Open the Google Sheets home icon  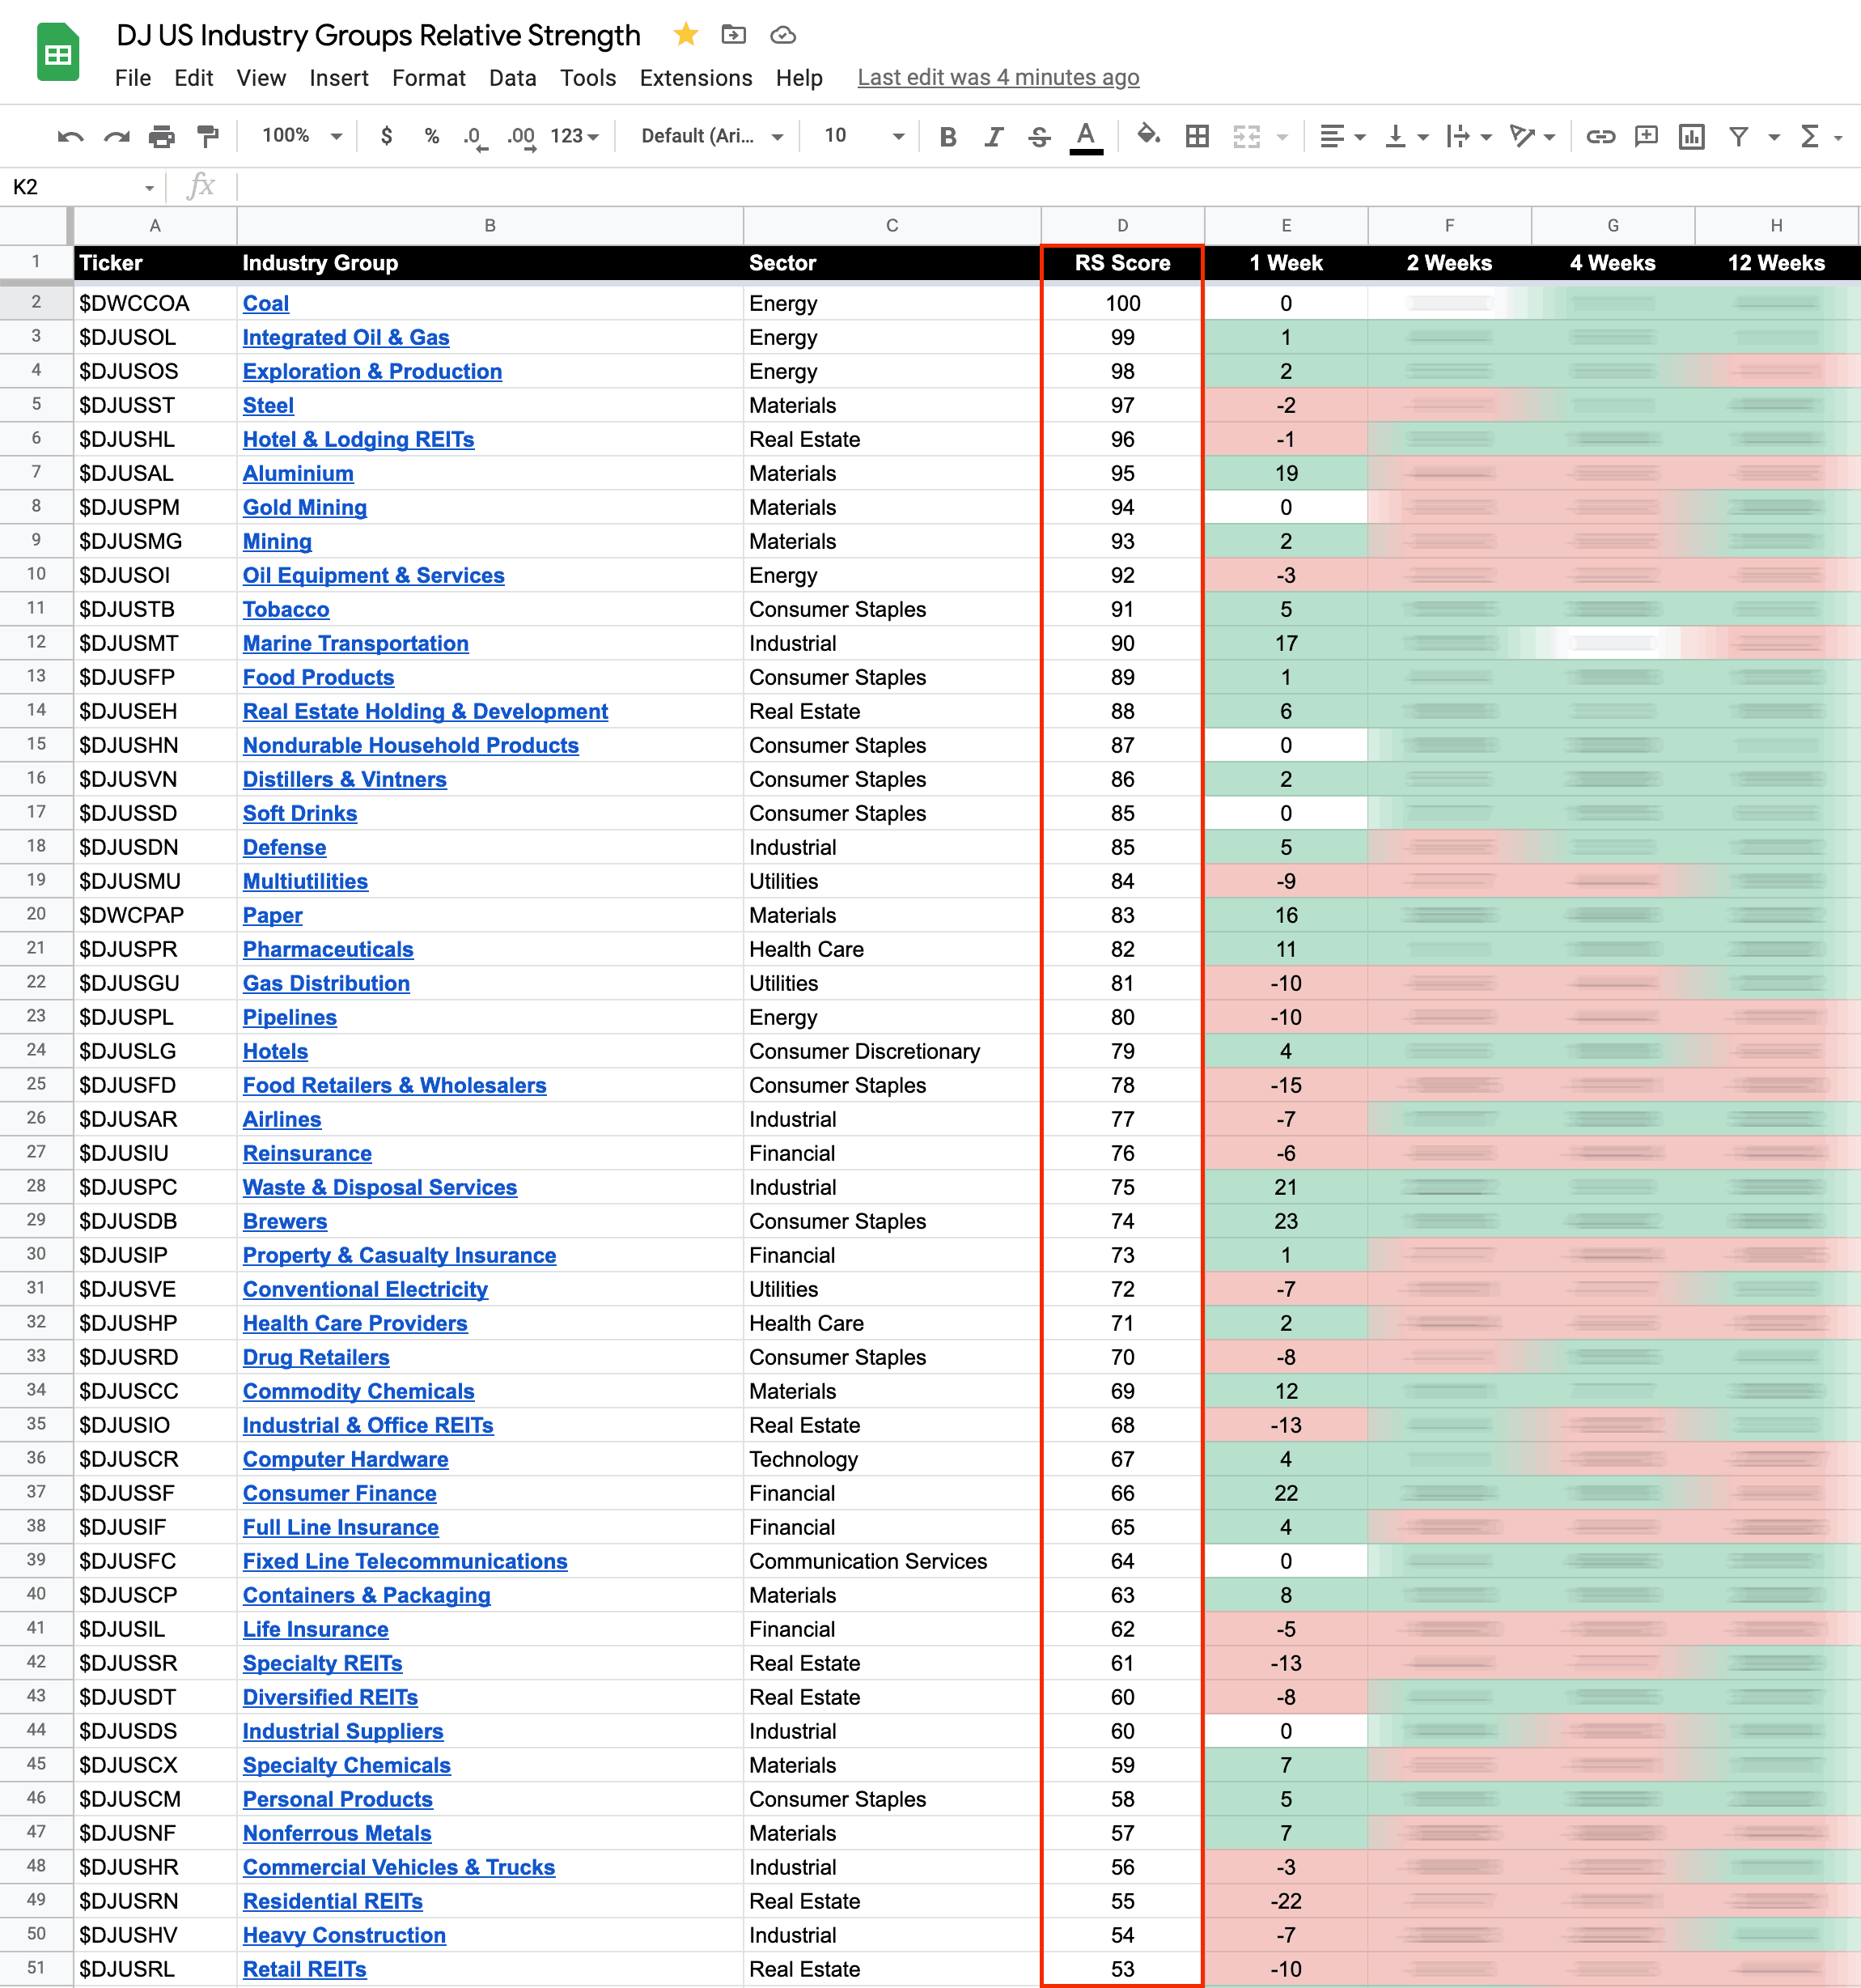pos(58,52)
